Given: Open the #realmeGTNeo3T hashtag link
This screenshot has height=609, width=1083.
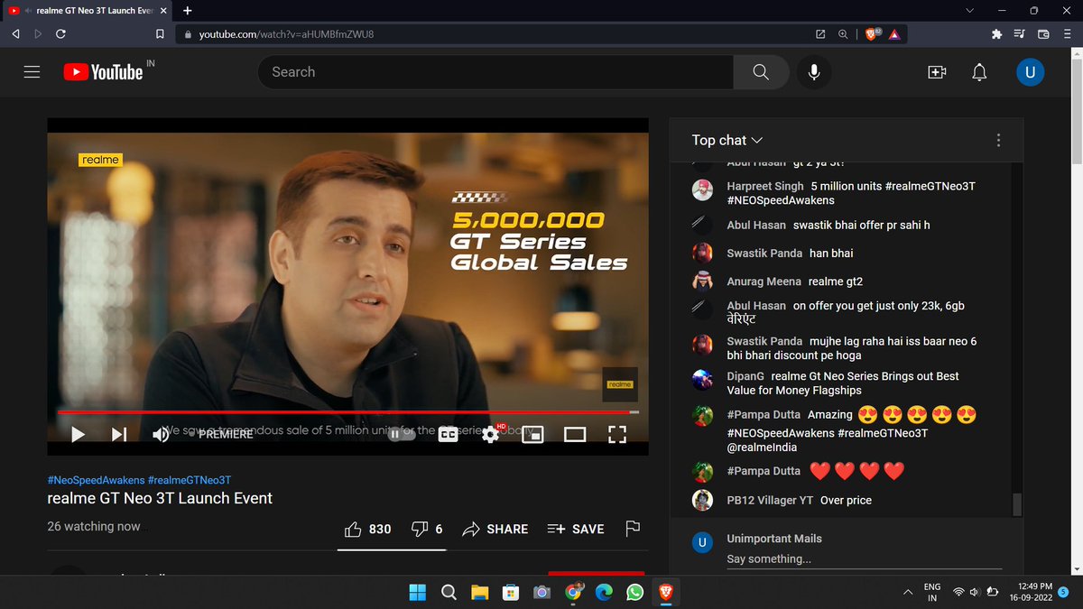Looking at the screenshot, I should (x=189, y=480).
